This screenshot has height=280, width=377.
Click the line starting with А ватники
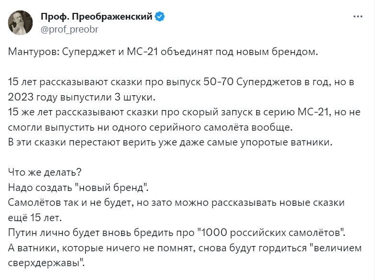tap(184, 248)
